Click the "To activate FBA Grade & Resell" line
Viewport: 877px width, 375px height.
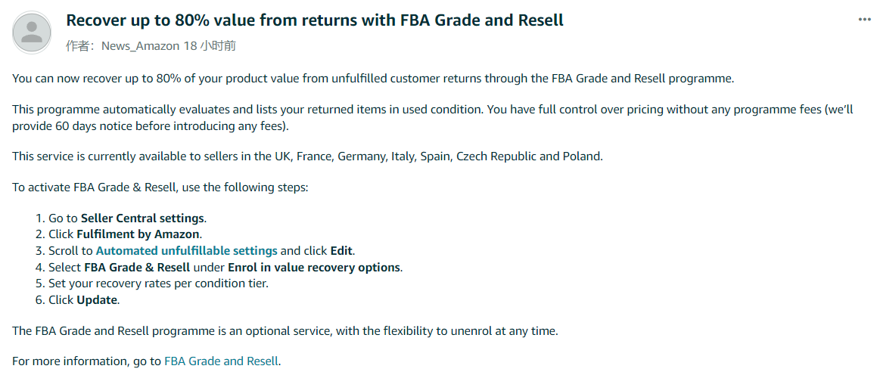tap(160, 187)
